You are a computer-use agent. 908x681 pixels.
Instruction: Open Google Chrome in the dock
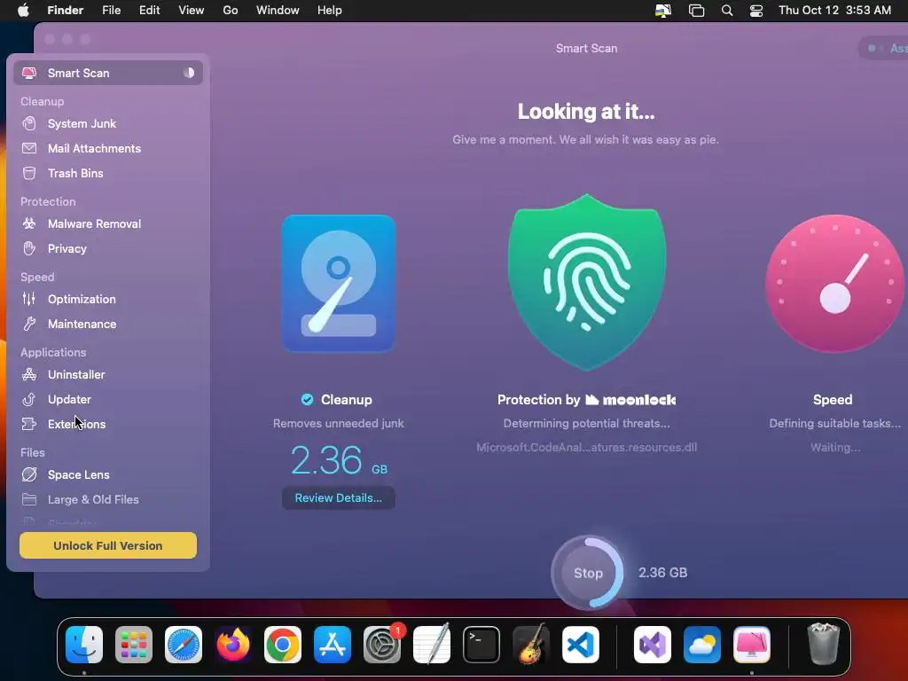point(283,645)
